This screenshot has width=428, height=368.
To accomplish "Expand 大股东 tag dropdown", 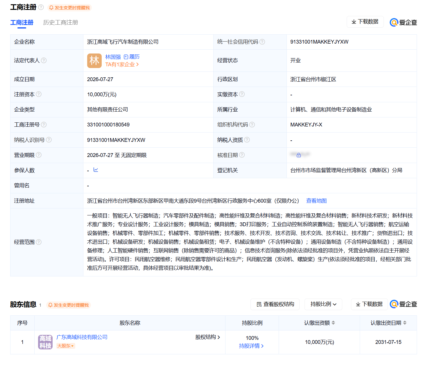I will [x=66, y=346].
